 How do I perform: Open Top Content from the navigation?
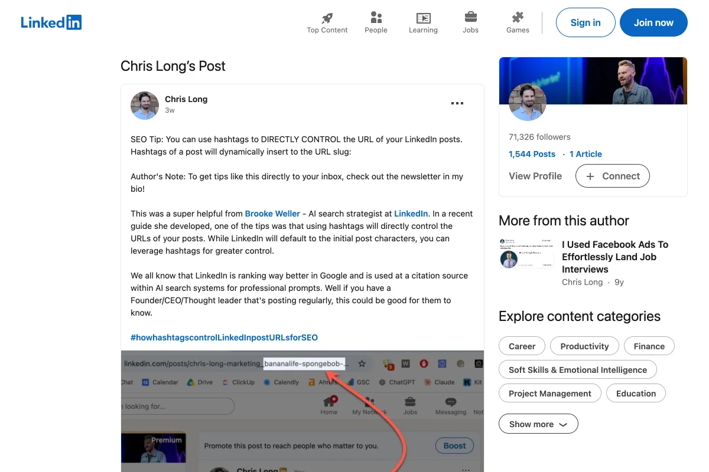click(x=327, y=22)
